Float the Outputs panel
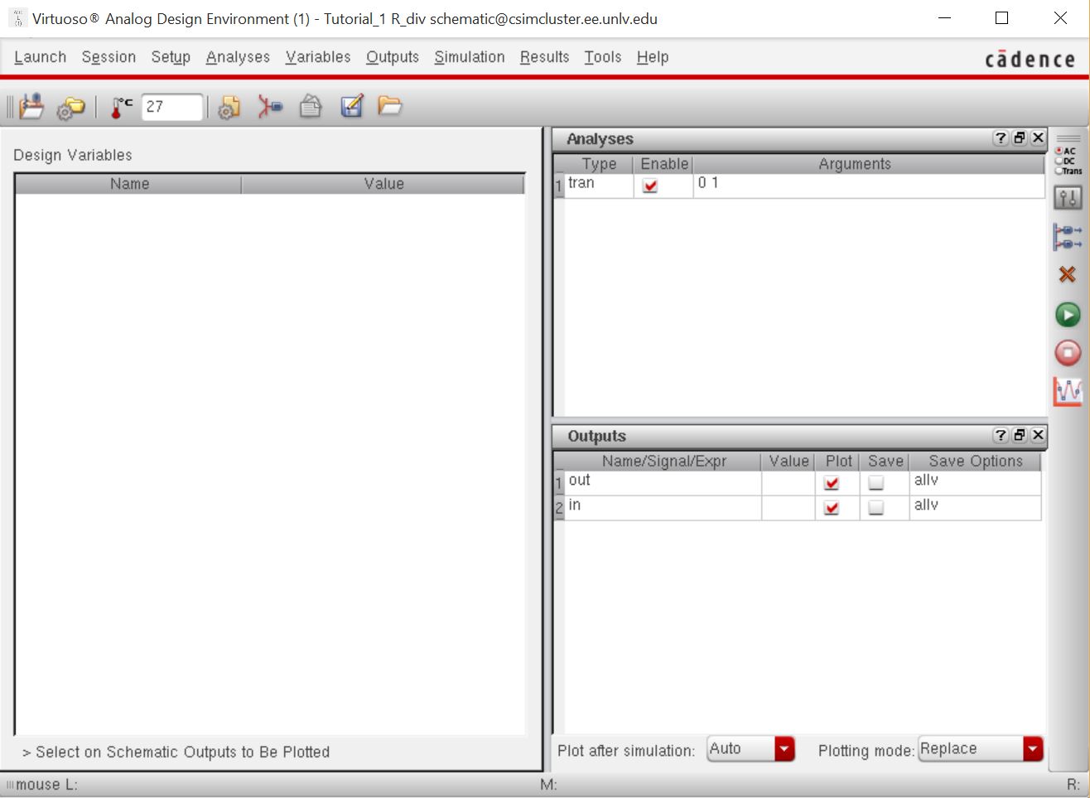 1020,435
